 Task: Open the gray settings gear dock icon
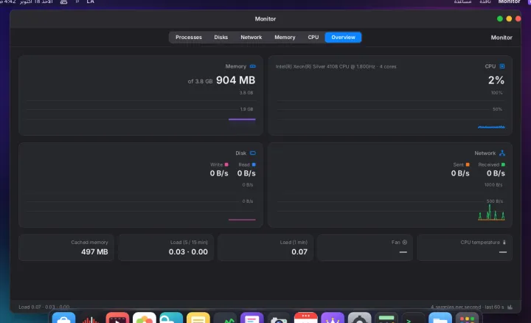[360, 319]
